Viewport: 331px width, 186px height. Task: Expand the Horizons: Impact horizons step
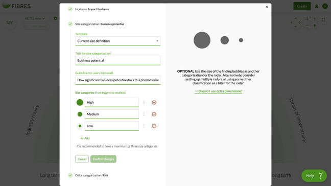pyautogui.click(x=92, y=9)
